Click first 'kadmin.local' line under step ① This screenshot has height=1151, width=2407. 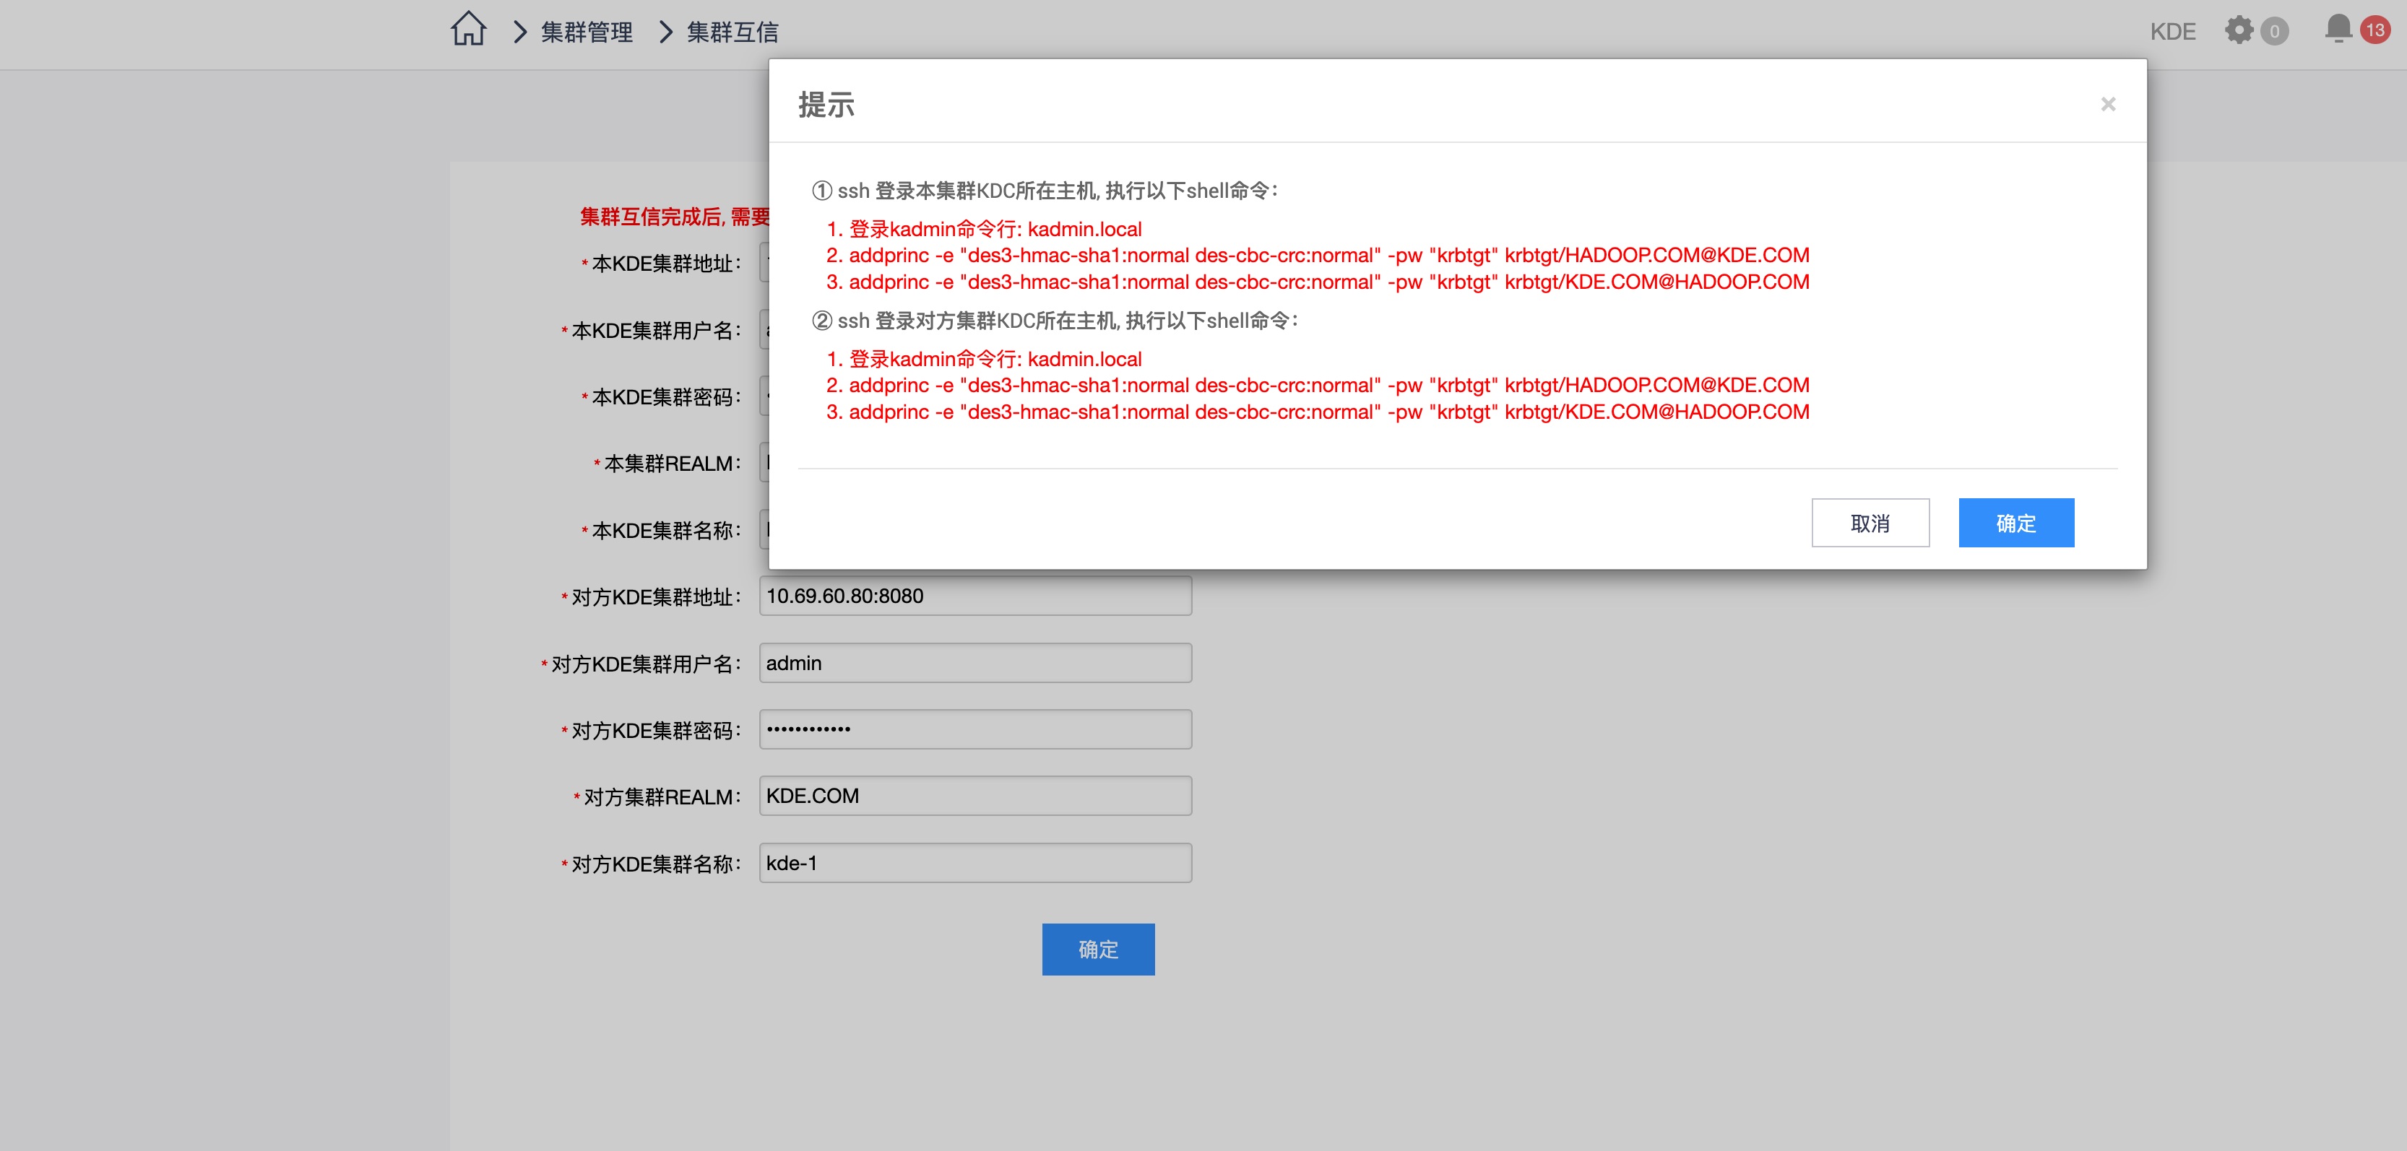984,229
